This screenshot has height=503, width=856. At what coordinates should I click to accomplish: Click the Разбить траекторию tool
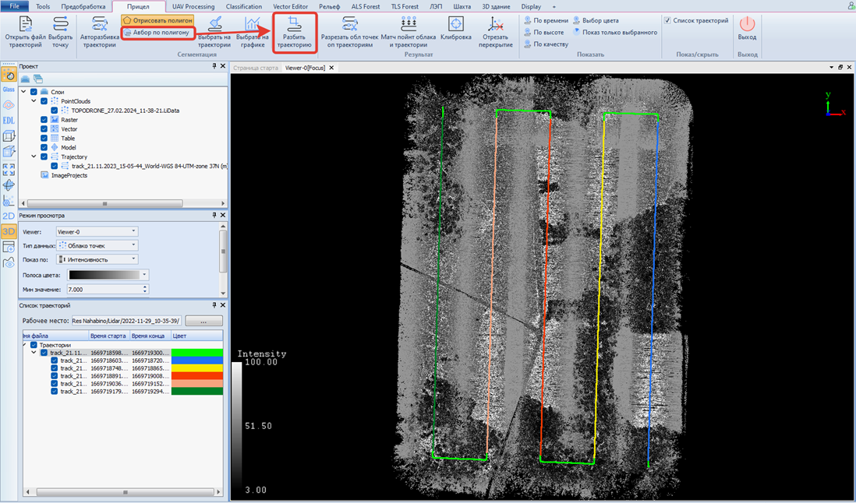(x=294, y=32)
